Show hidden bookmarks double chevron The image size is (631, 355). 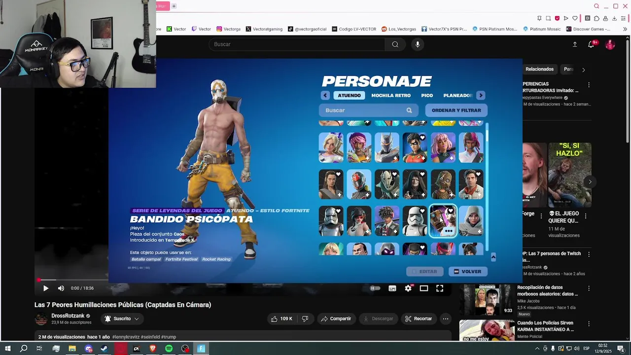[x=625, y=29]
